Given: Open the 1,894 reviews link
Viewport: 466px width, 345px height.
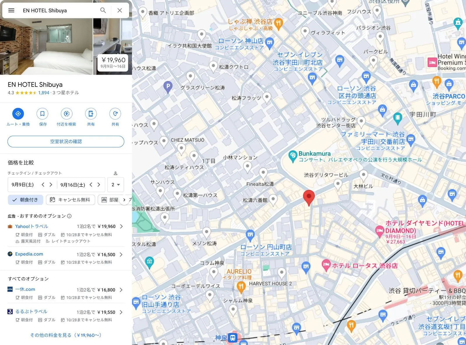Looking at the screenshot, I should [x=44, y=93].
